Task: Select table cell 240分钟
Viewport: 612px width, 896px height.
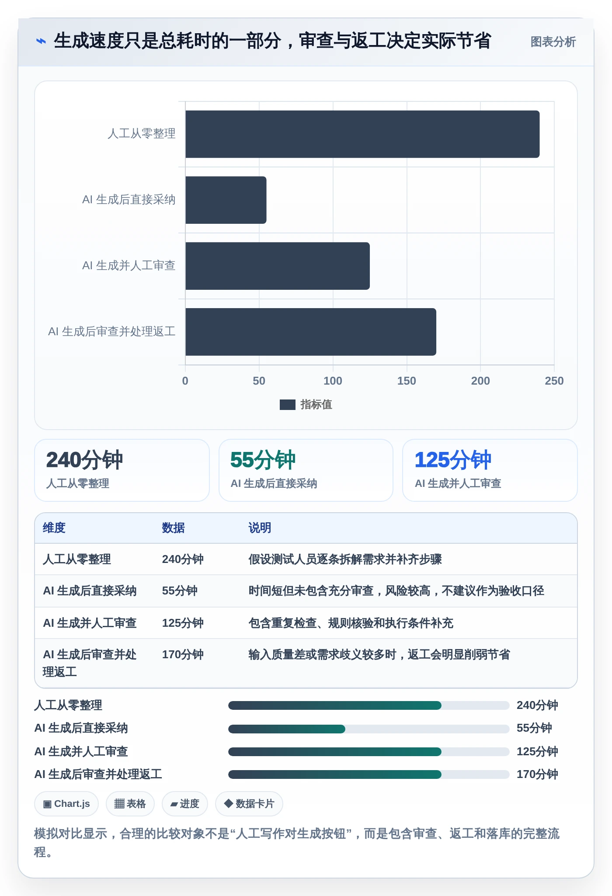Action: [183, 559]
